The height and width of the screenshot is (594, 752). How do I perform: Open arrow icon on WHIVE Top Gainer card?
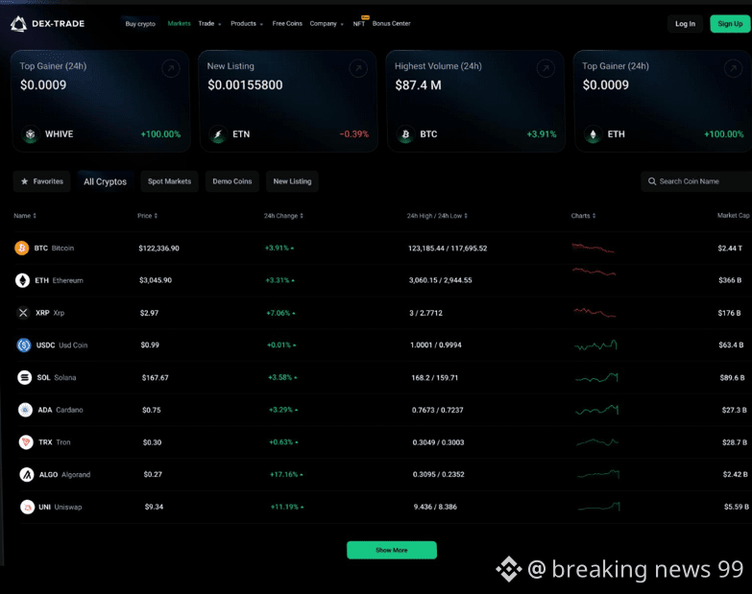pos(171,68)
